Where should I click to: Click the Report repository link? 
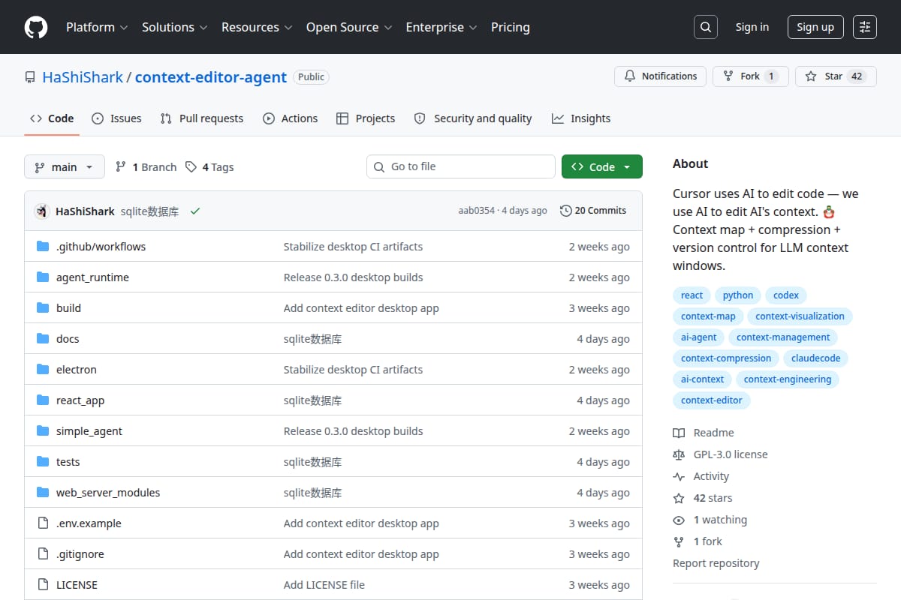[716, 563]
